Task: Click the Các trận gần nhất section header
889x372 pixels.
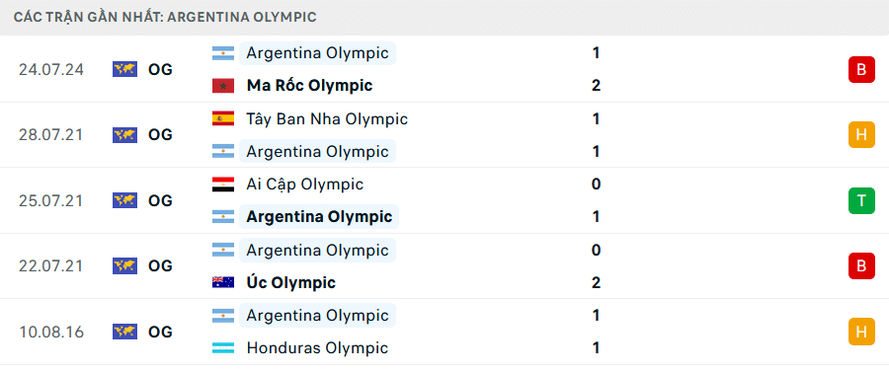Action: tap(165, 17)
